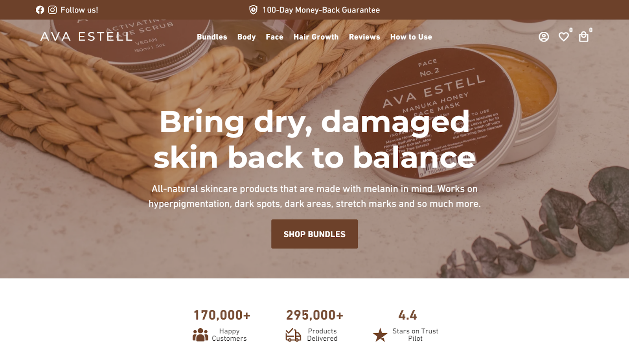
Task: Open the Reviews page
Action: (364, 37)
